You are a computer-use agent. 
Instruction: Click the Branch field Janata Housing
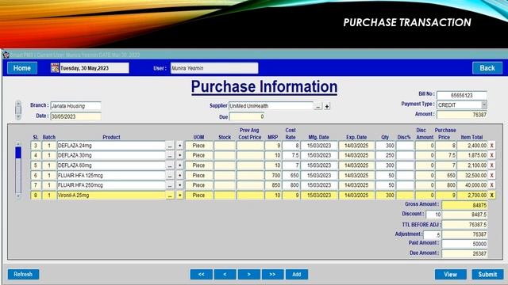[x=76, y=105]
